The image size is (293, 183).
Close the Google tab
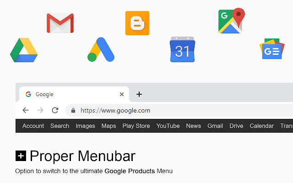pos(122,94)
